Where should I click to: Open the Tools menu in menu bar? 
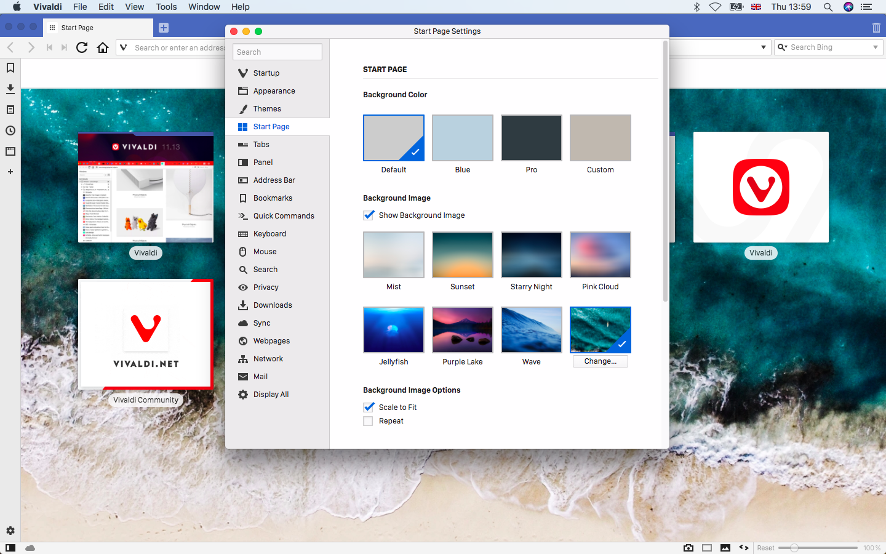(x=166, y=7)
